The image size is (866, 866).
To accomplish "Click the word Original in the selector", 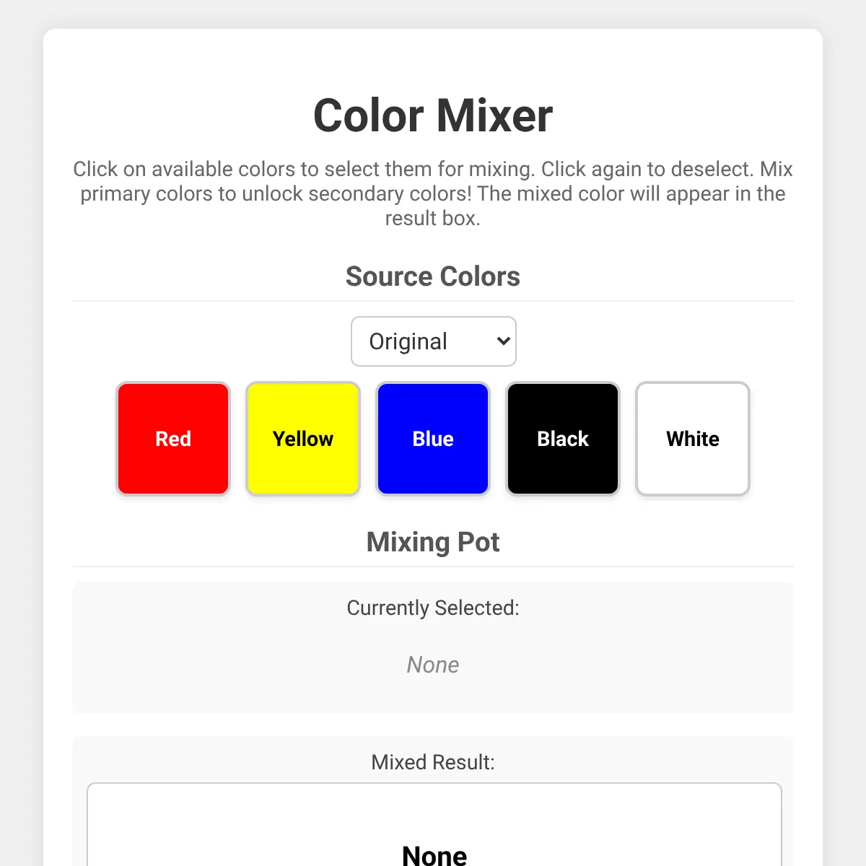I will (x=408, y=341).
